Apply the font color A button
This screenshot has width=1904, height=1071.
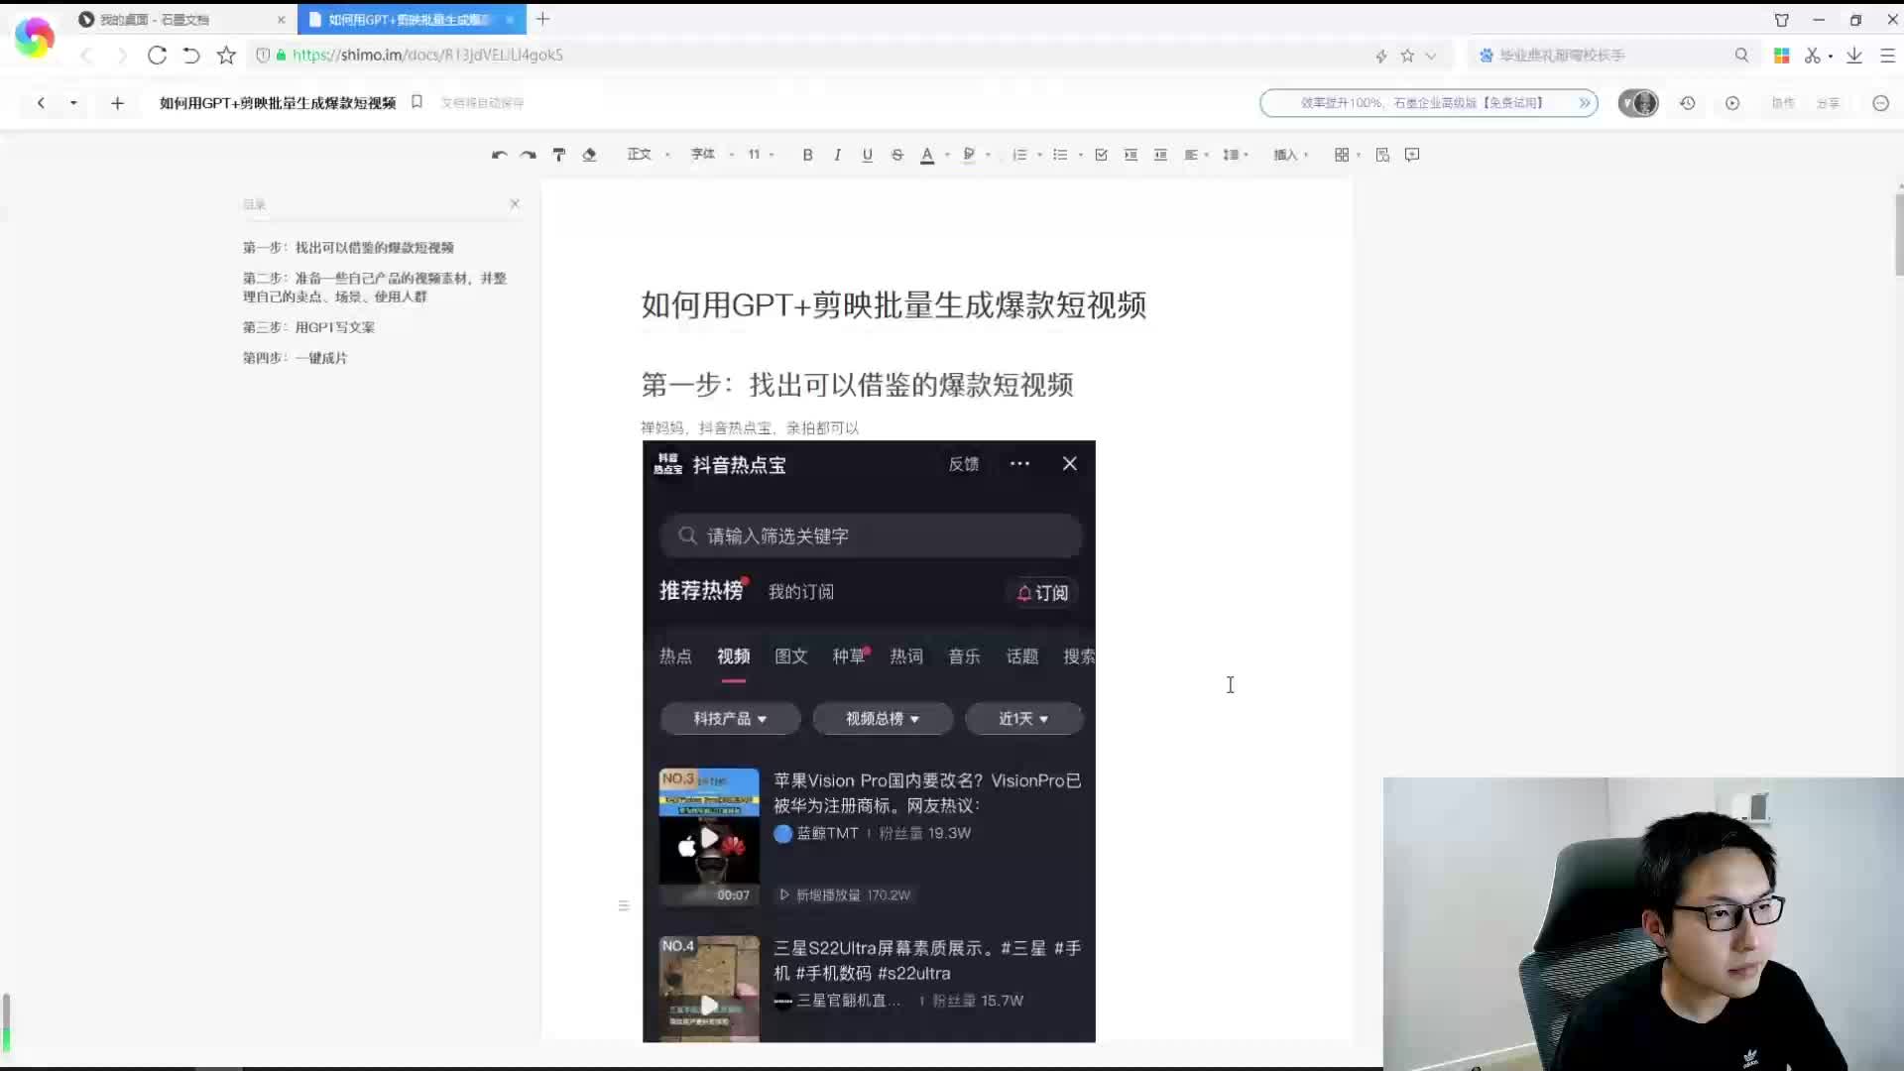pos(927,155)
